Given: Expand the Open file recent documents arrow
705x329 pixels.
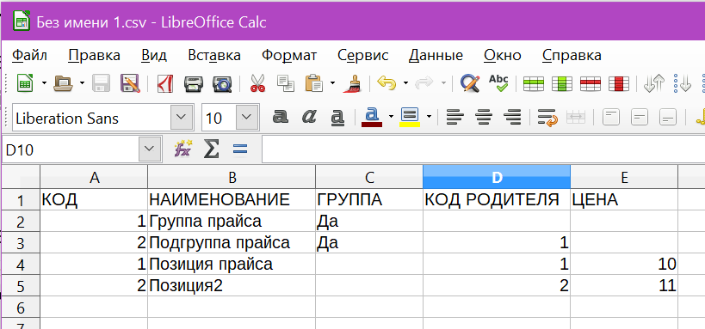Looking at the screenshot, I should click(82, 83).
